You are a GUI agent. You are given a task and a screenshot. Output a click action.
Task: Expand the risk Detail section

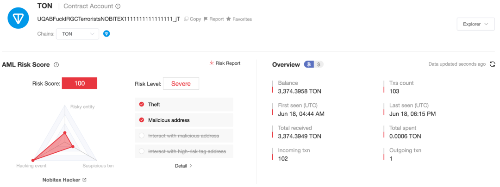(183, 166)
